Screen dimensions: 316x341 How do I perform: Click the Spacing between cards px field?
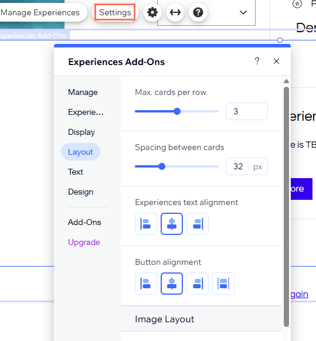[247, 166]
